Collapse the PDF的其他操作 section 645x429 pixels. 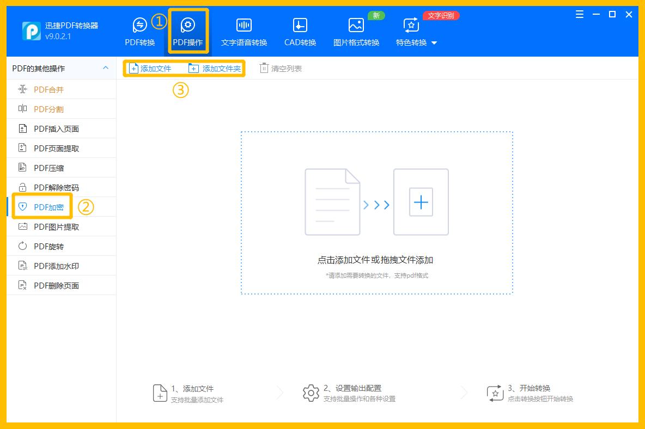tap(106, 69)
